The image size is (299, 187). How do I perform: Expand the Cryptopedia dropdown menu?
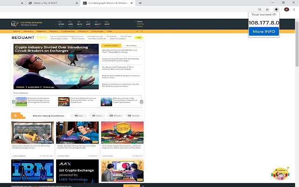click(x=68, y=31)
